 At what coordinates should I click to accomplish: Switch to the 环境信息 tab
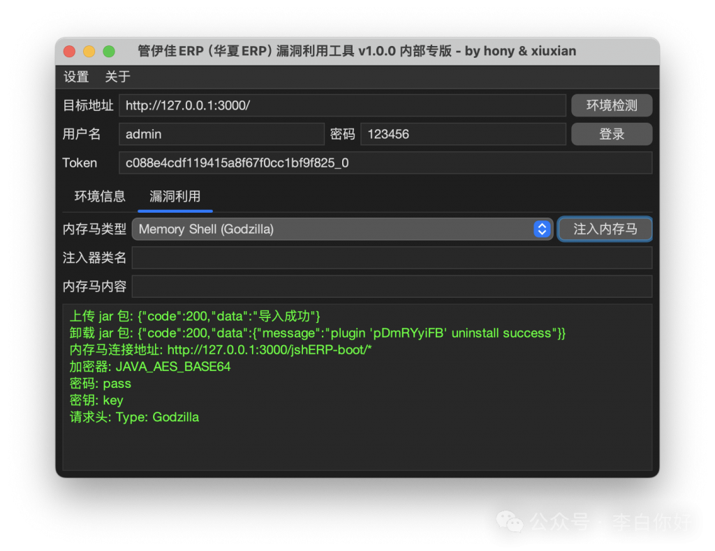tap(100, 197)
